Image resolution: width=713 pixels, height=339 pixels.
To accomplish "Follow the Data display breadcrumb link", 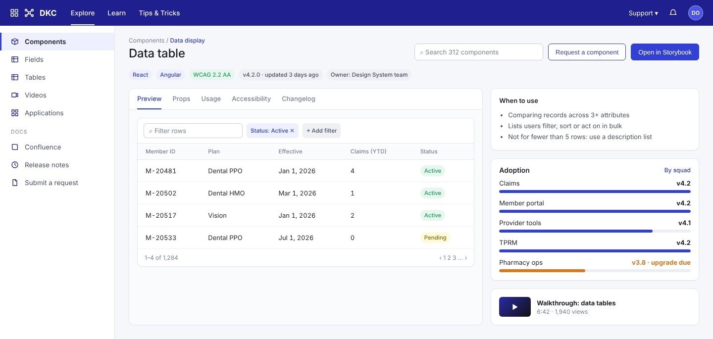I will pos(187,41).
